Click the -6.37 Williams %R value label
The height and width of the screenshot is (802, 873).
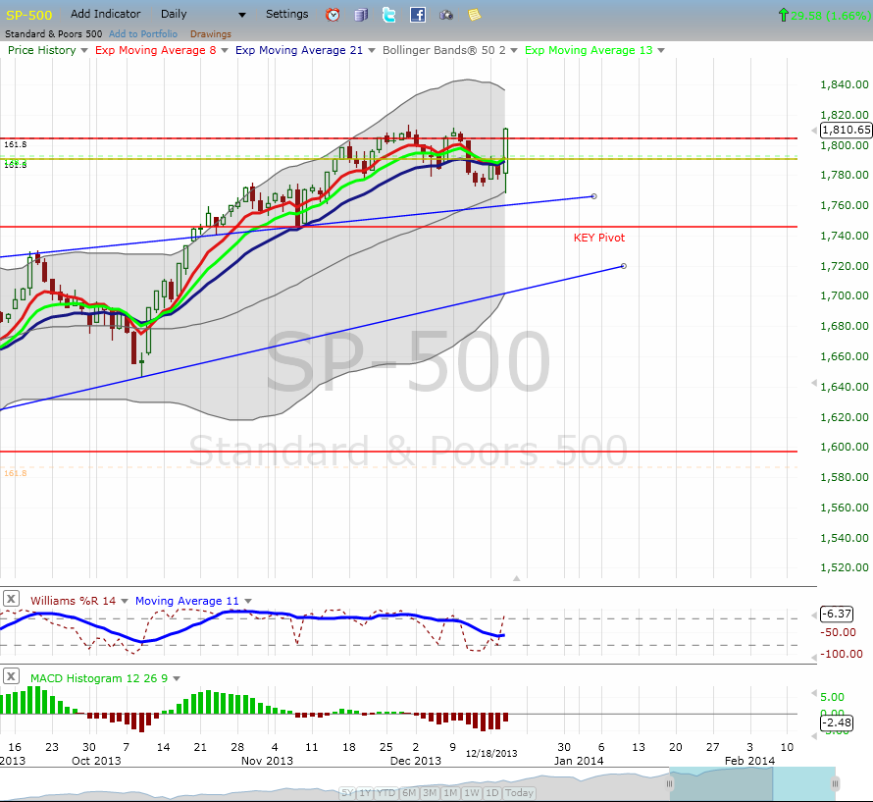pyautogui.click(x=837, y=614)
